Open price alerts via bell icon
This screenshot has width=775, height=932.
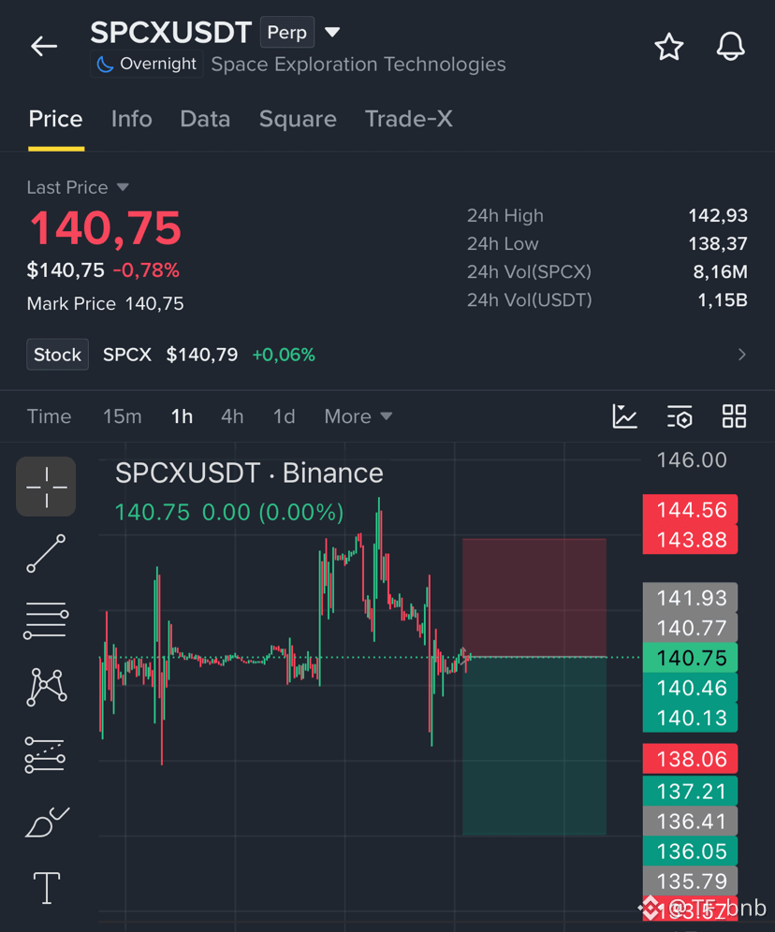pos(730,47)
